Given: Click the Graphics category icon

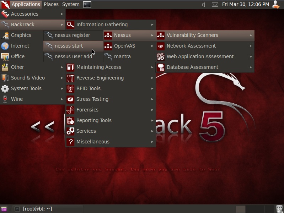Looking at the screenshot, I should click(5, 35).
